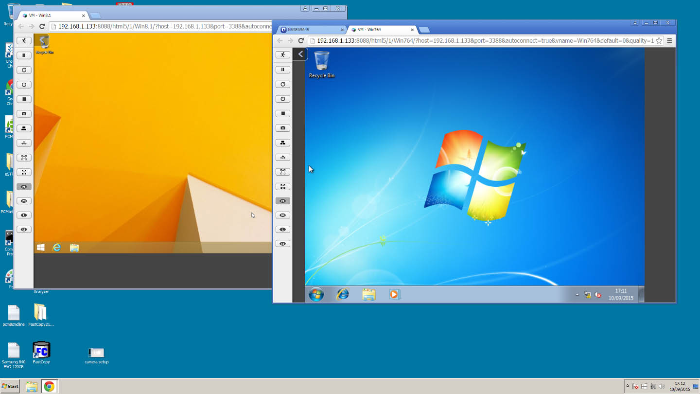Select L quality in Win764 VM sidebar

(x=282, y=229)
